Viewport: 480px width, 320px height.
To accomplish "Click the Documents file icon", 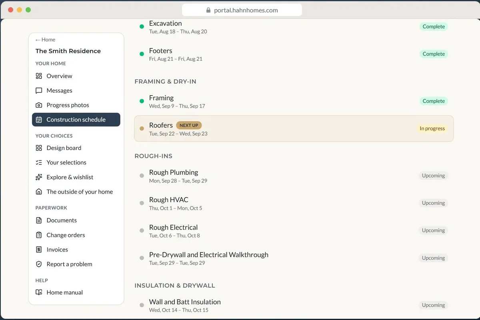I will click(39, 220).
